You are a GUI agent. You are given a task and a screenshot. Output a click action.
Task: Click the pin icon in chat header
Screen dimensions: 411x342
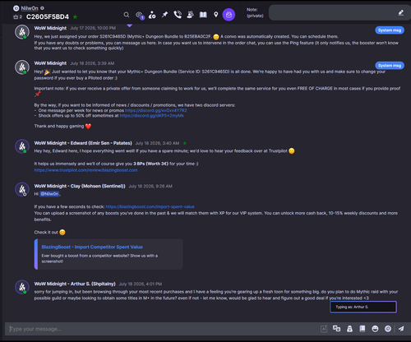pyautogui.click(x=164, y=15)
